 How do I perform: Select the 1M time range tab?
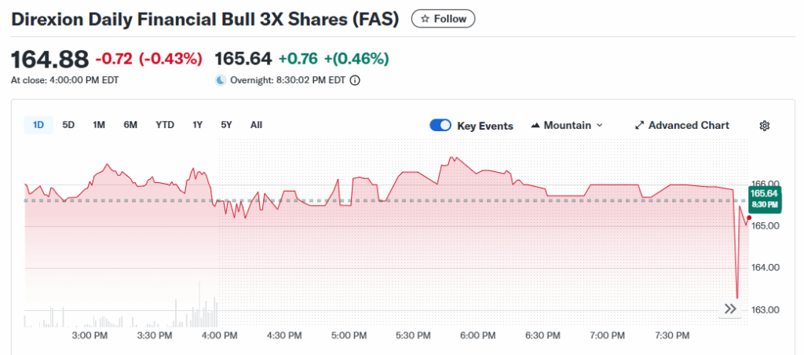tap(99, 125)
